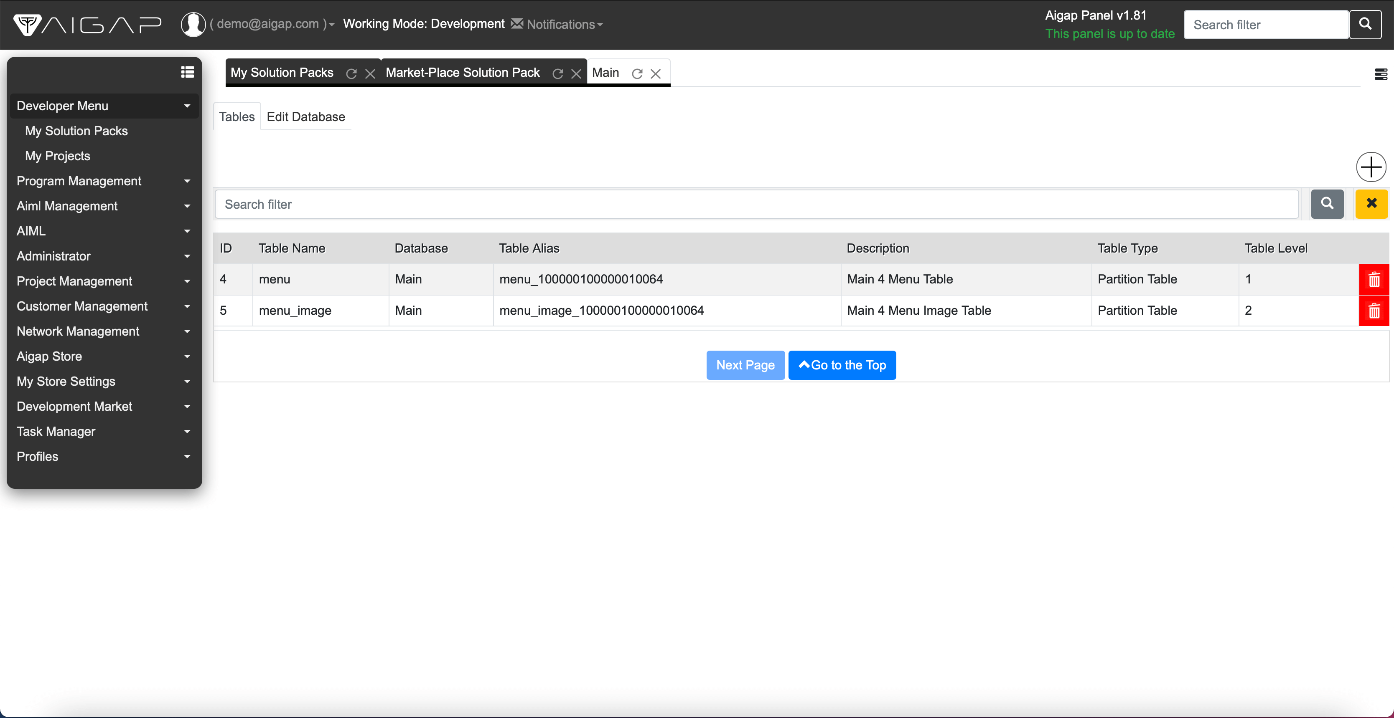Click the Notifications envelope icon
The height and width of the screenshot is (718, 1394).
[517, 23]
